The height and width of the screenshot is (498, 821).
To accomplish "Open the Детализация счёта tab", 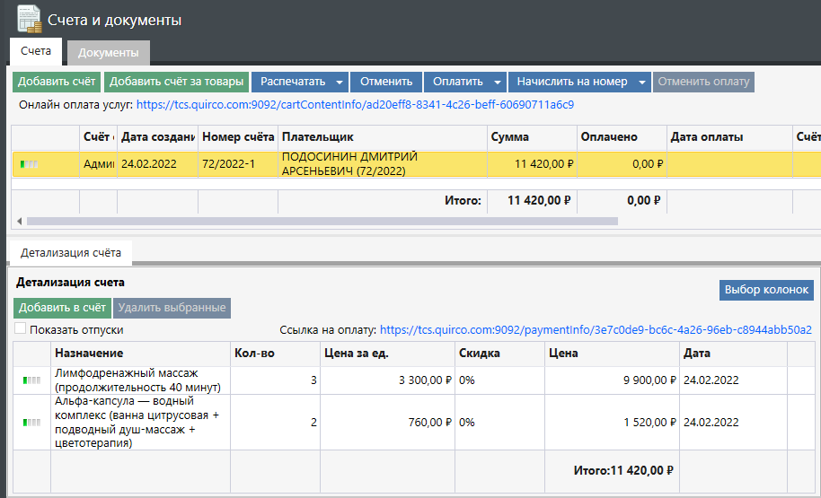I will (70, 253).
